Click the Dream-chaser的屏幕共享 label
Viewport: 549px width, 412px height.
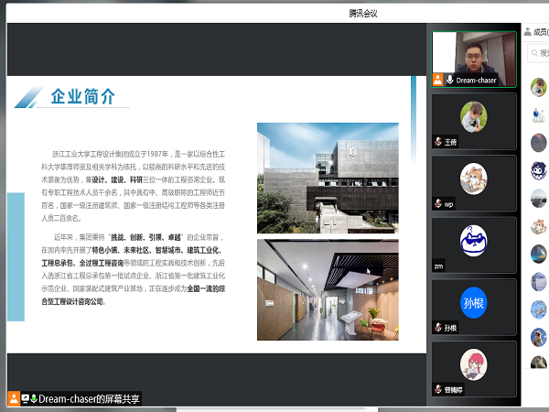[x=90, y=399]
